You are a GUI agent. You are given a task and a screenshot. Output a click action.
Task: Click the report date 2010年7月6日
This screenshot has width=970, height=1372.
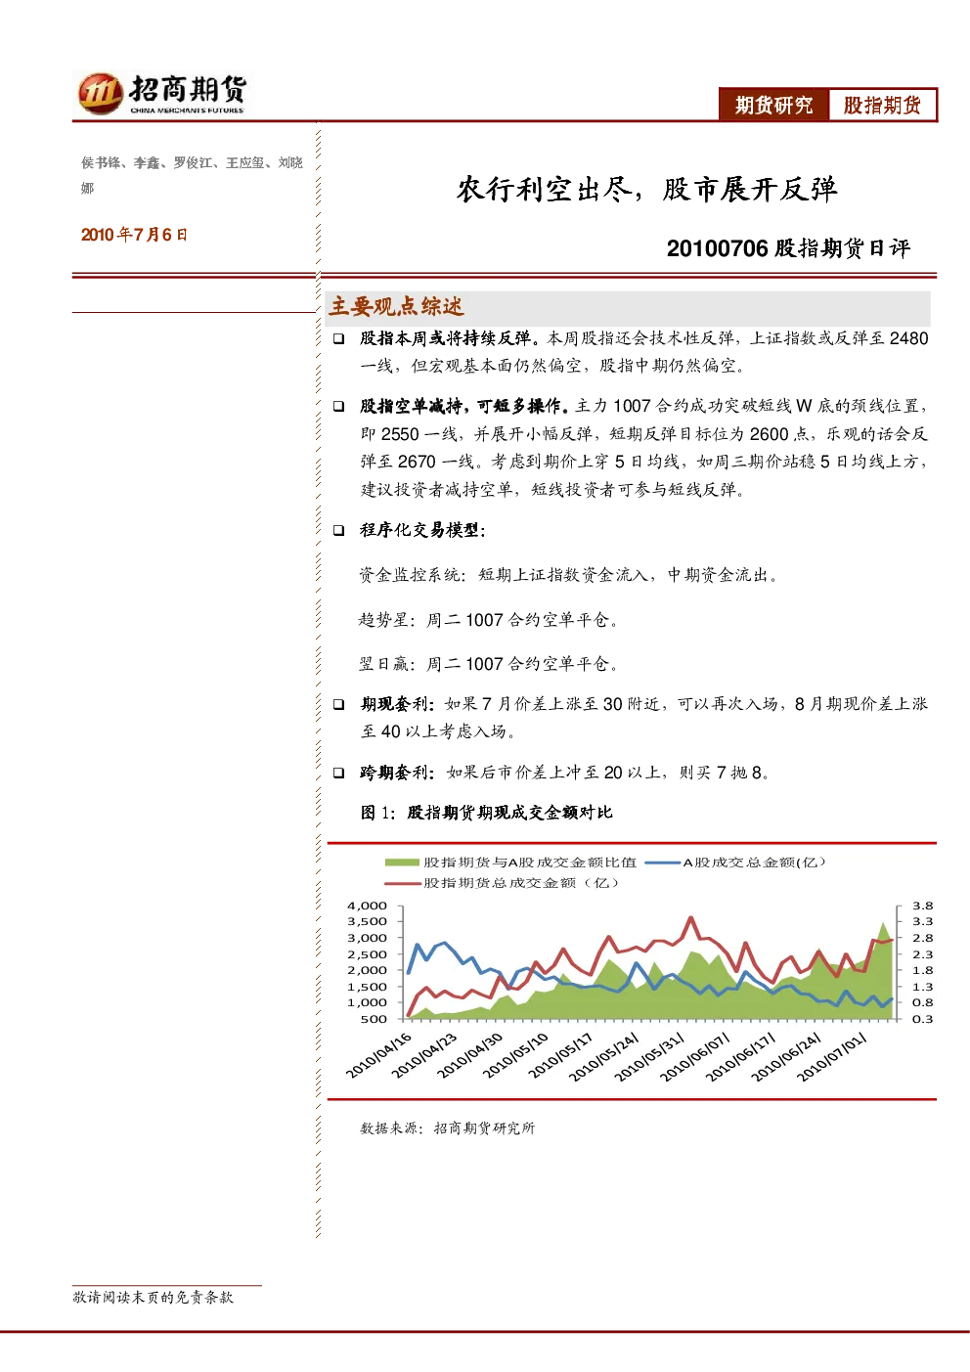[134, 235]
